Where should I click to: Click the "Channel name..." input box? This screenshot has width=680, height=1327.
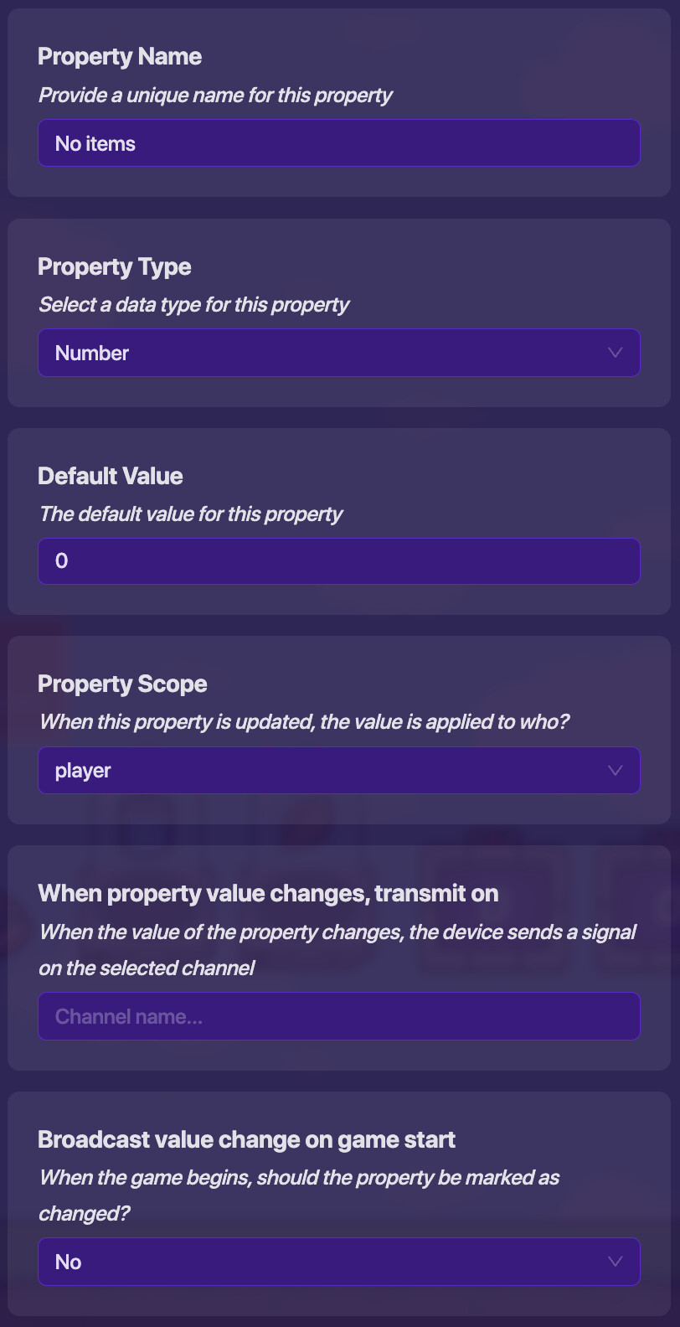pyautogui.click(x=338, y=1016)
